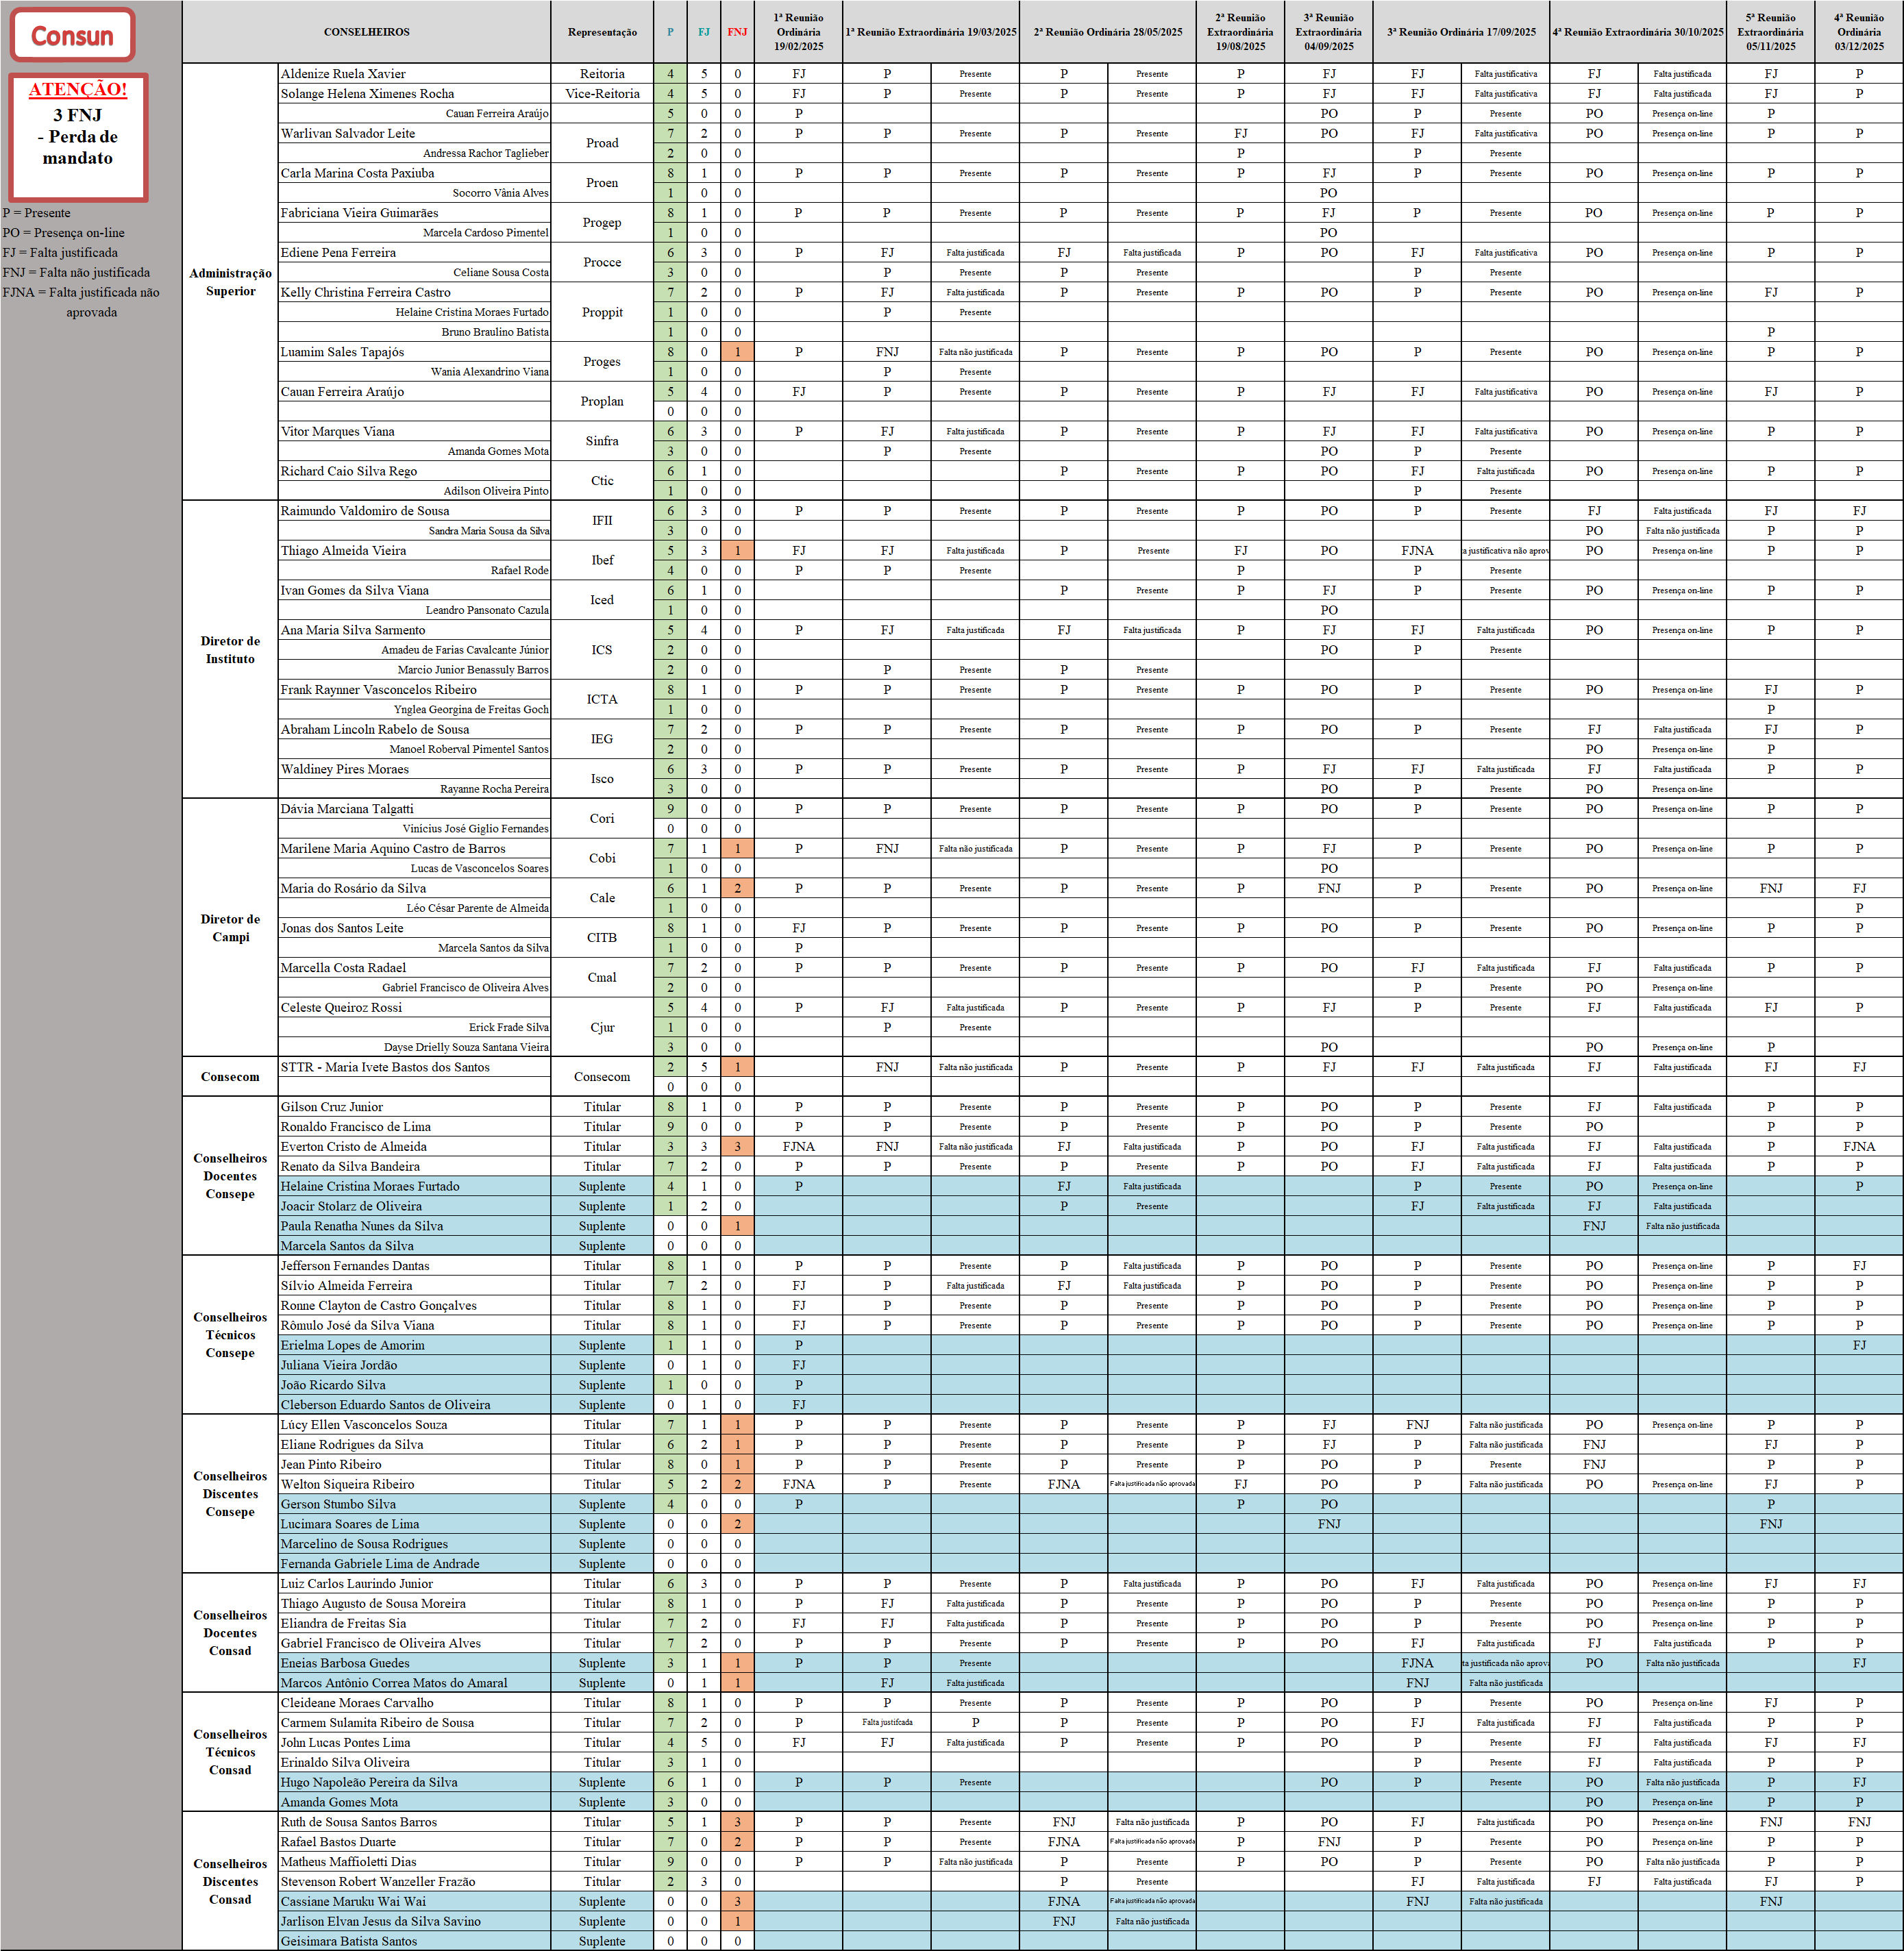Select the PO cell for Socorro Vânia Alves
This screenshot has width=1904, height=1951.
(x=1328, y=193)
